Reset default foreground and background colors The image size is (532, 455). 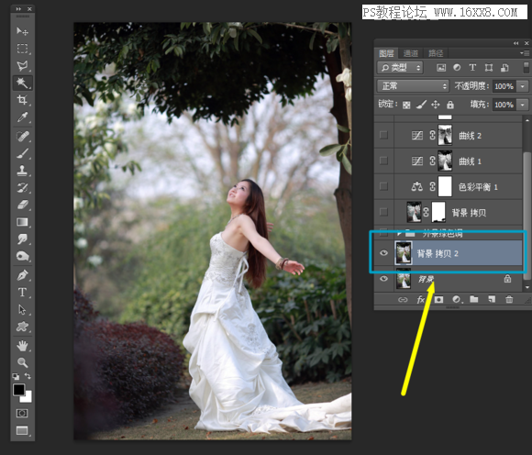(x=16, y=376)
